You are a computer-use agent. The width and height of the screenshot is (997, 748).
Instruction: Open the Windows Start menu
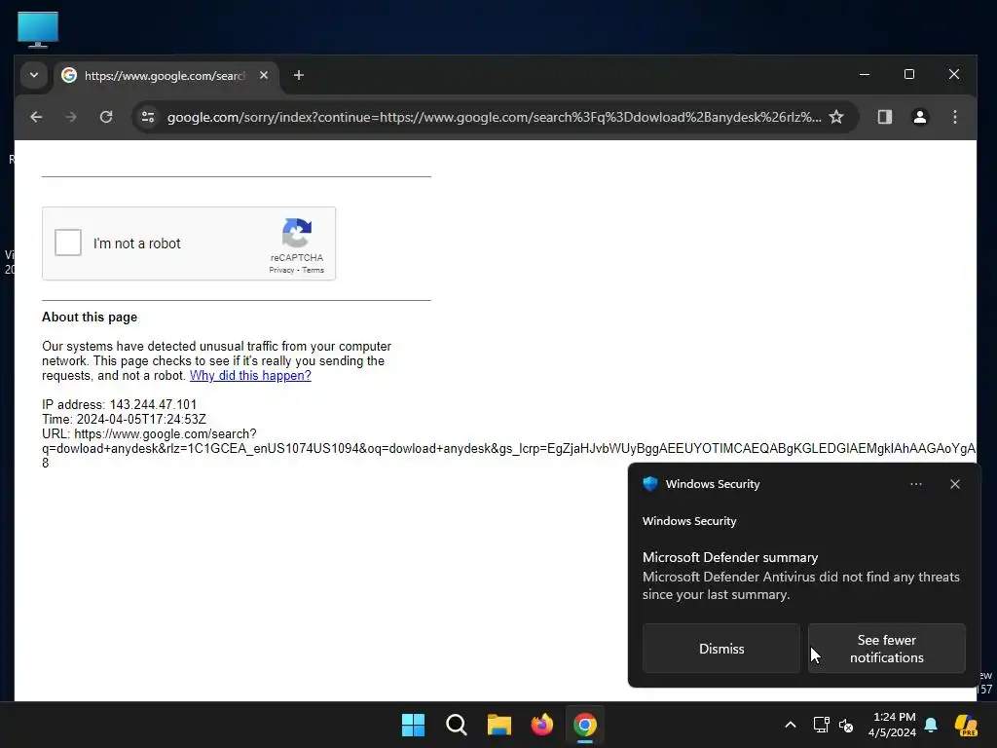[x=413, y=725]
